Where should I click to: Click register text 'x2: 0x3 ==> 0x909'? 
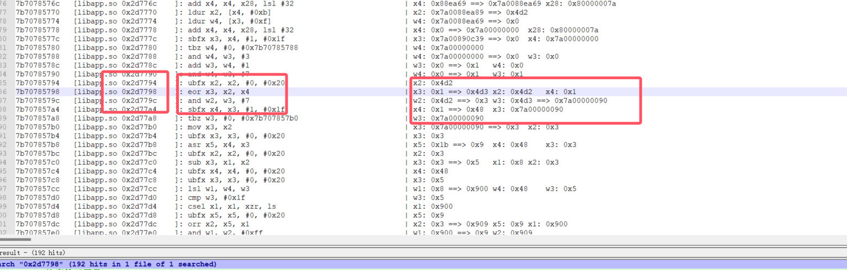[451, 224]
